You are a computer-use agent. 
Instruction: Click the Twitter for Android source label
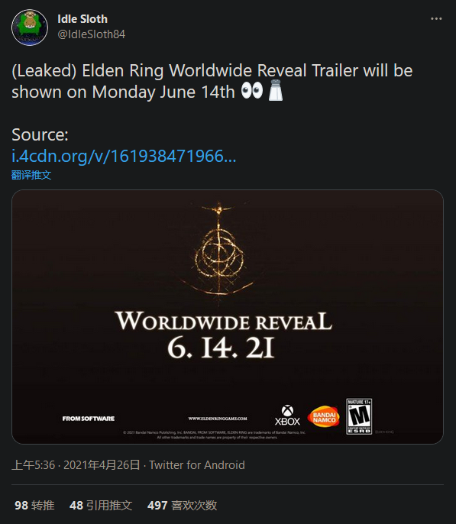(x=197, y=465)
